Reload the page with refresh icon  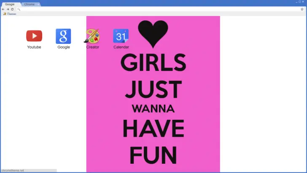(x=12, y=9)
